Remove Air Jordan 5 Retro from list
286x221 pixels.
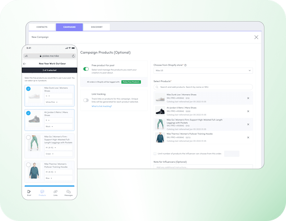pos(248,111)
